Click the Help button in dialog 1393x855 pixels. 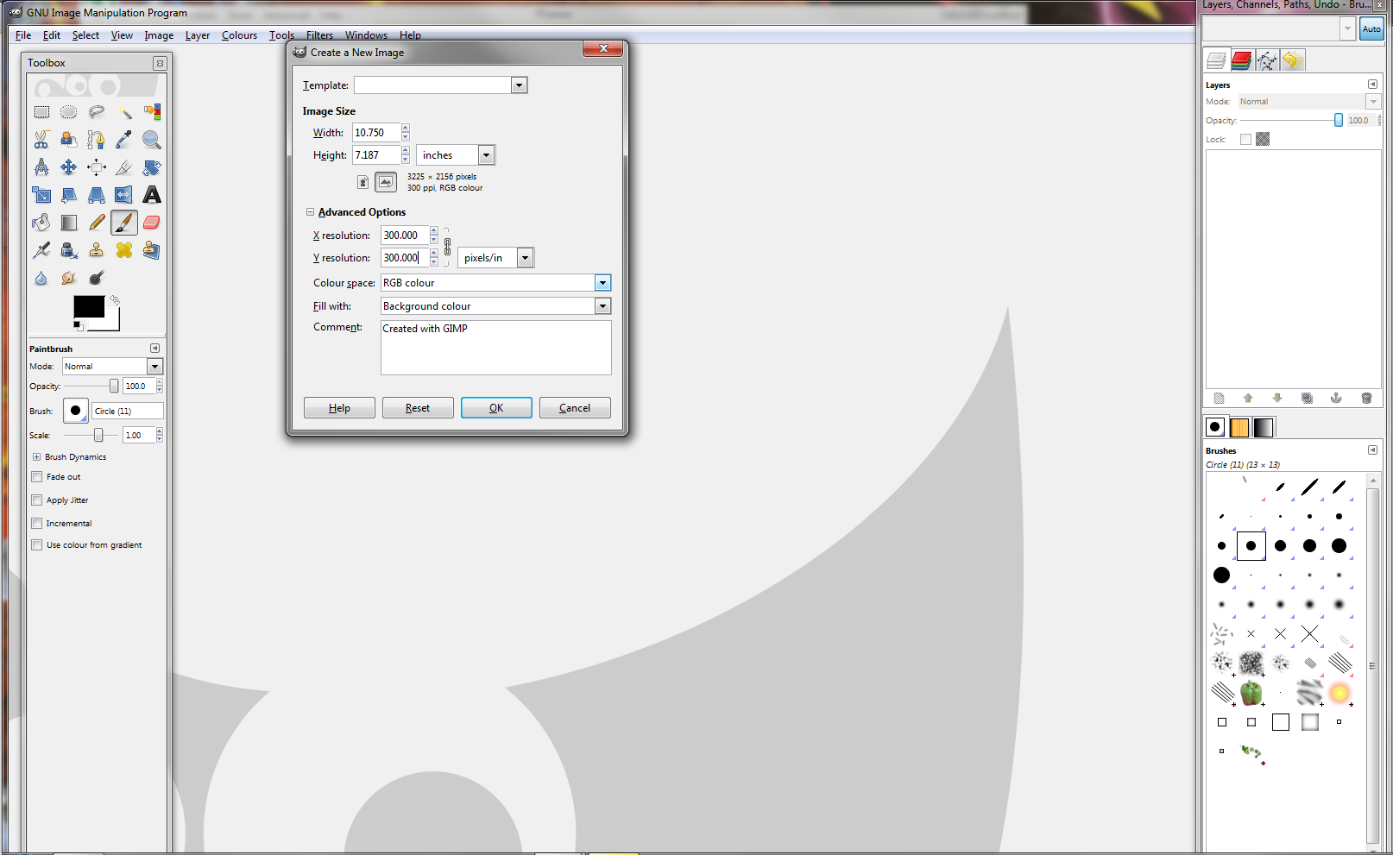click(339, 408)
